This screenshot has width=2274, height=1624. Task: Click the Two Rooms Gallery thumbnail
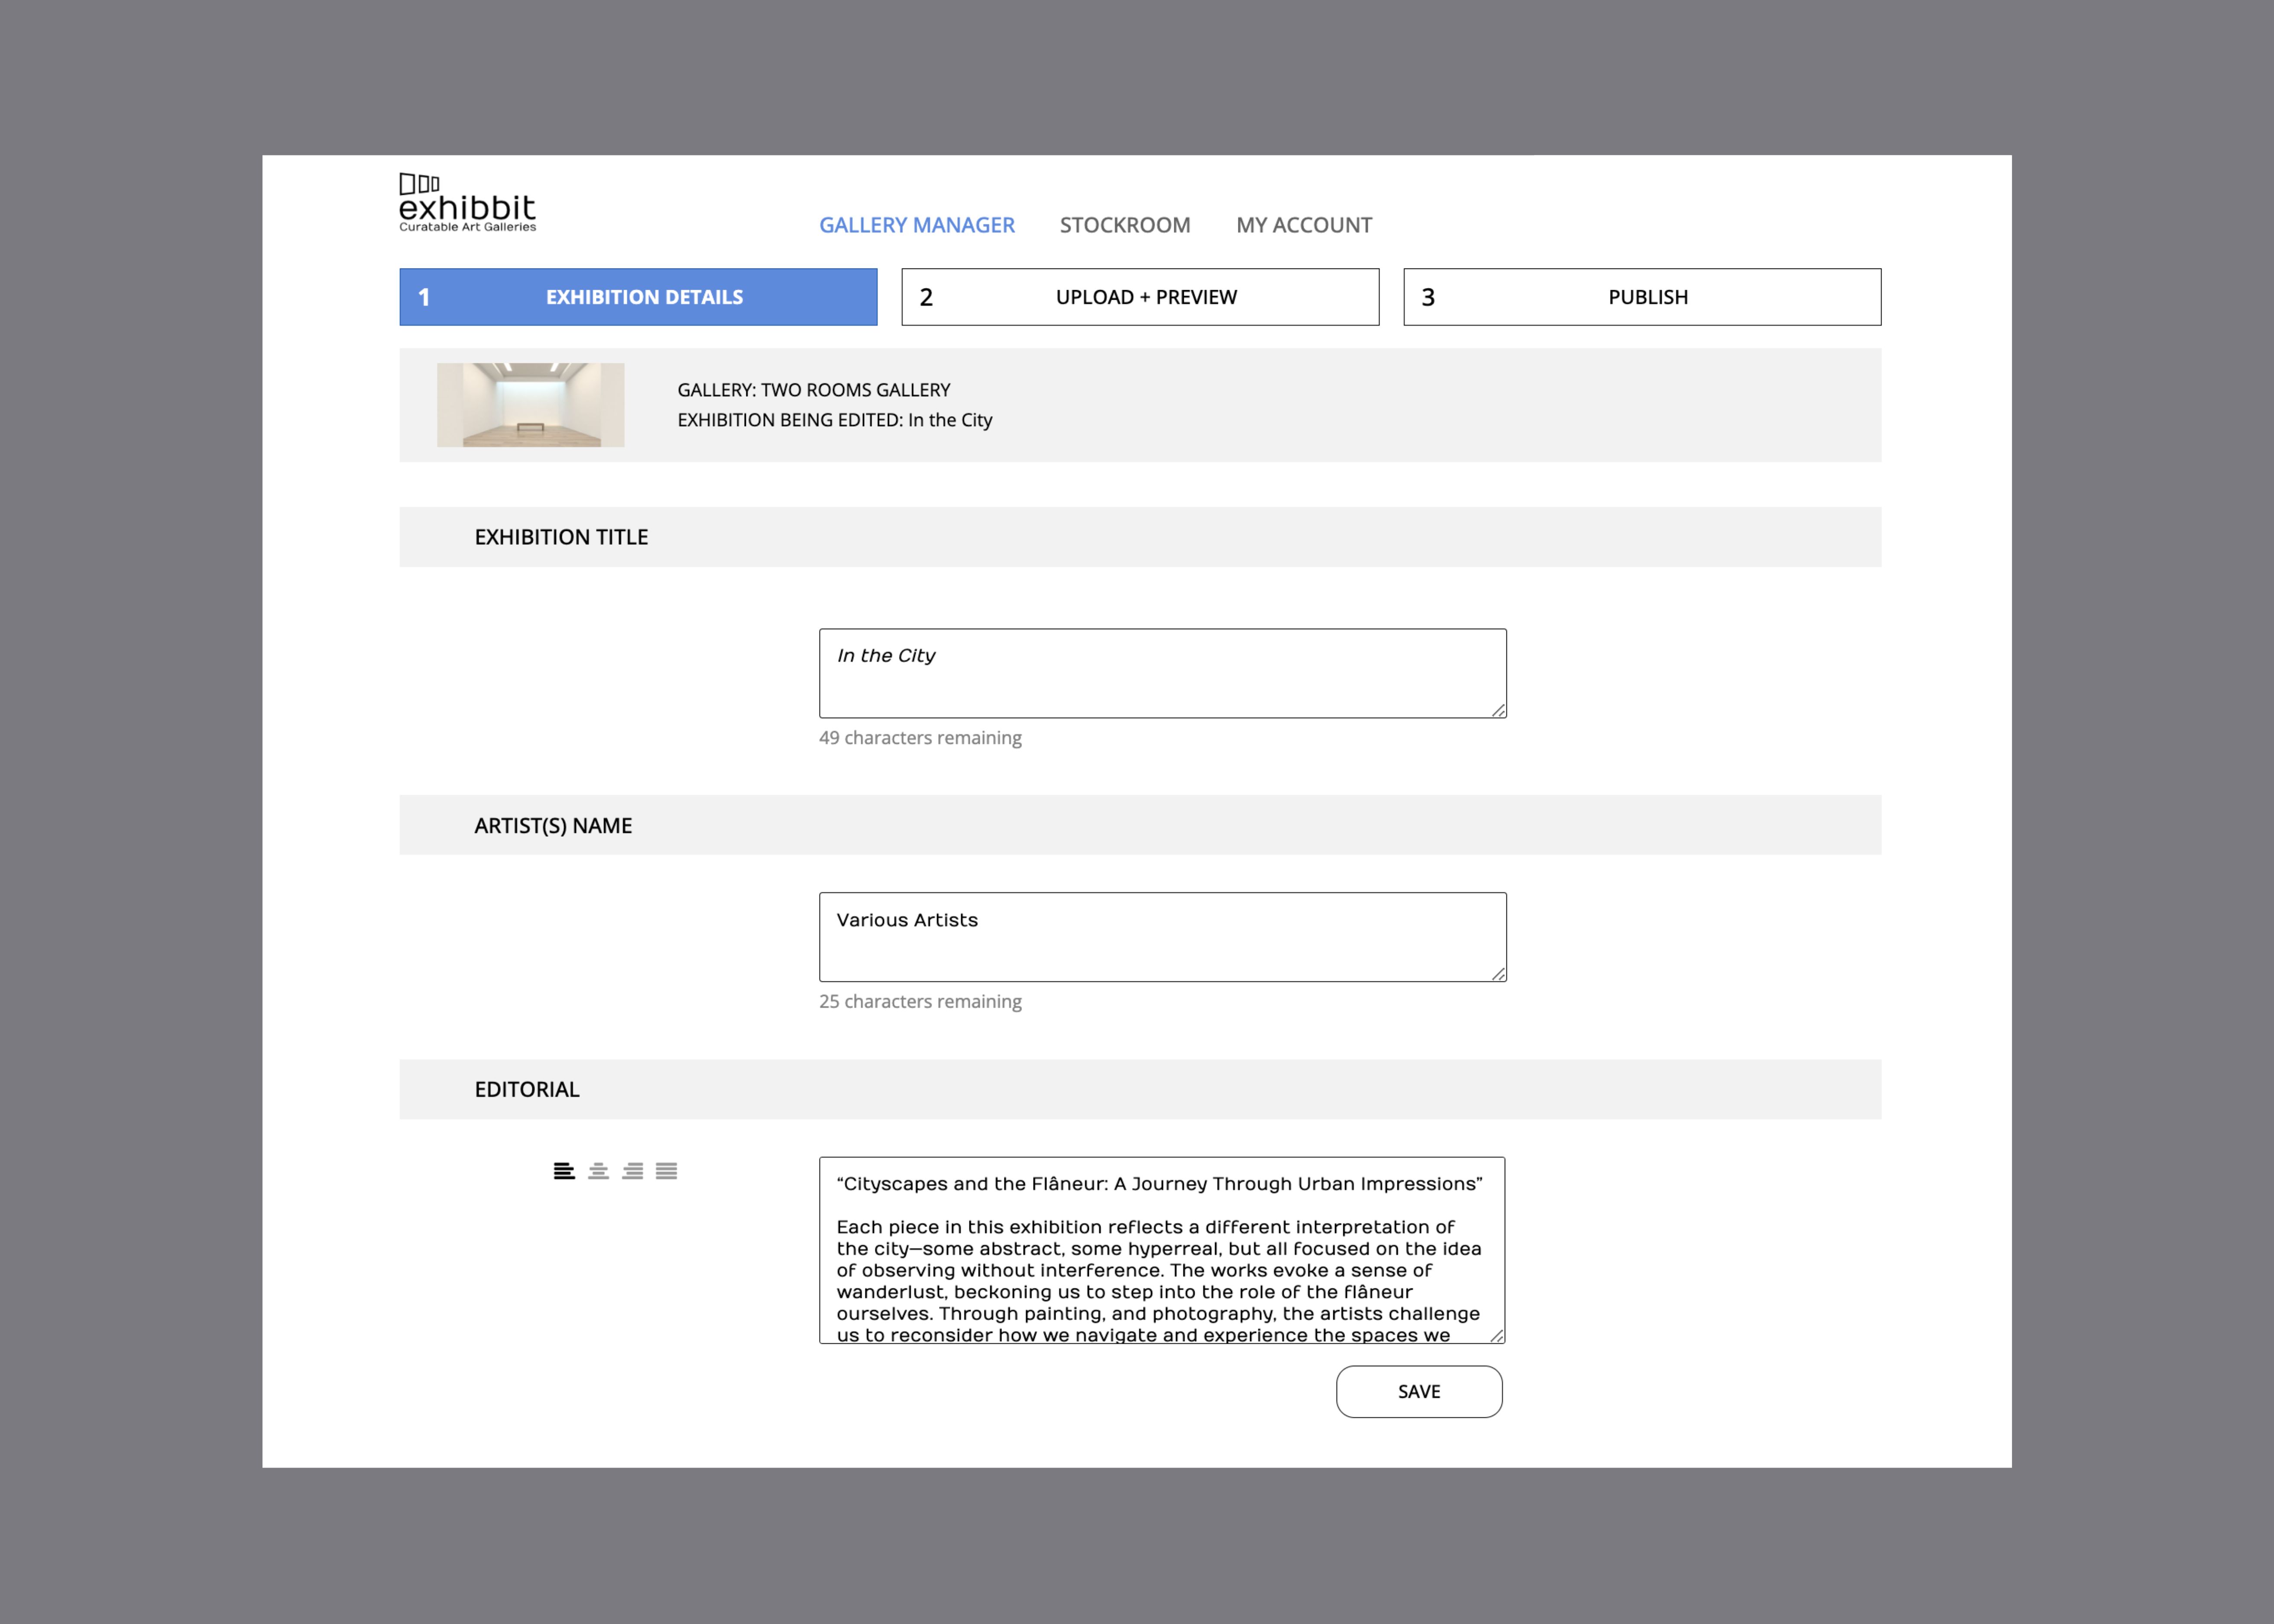click(x=530, y=405)
